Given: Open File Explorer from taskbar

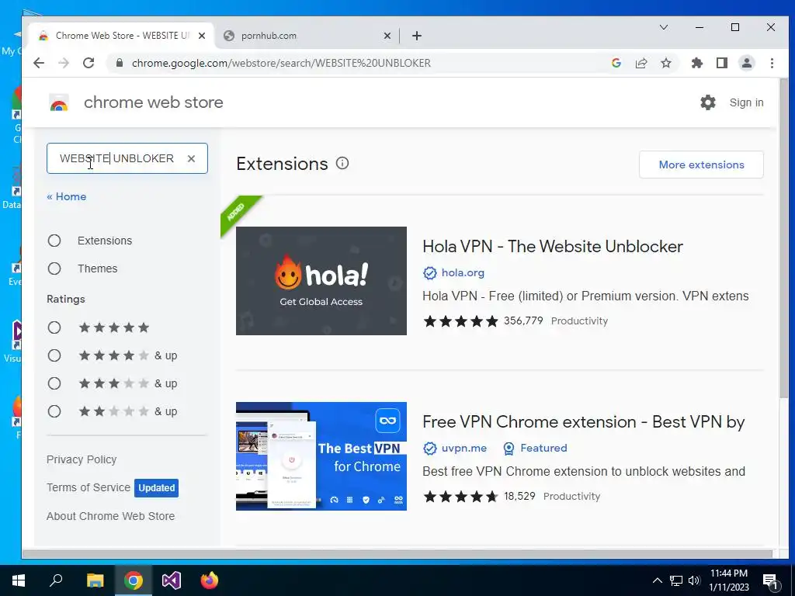Looking at the screenshot, I should click(95, 580).
